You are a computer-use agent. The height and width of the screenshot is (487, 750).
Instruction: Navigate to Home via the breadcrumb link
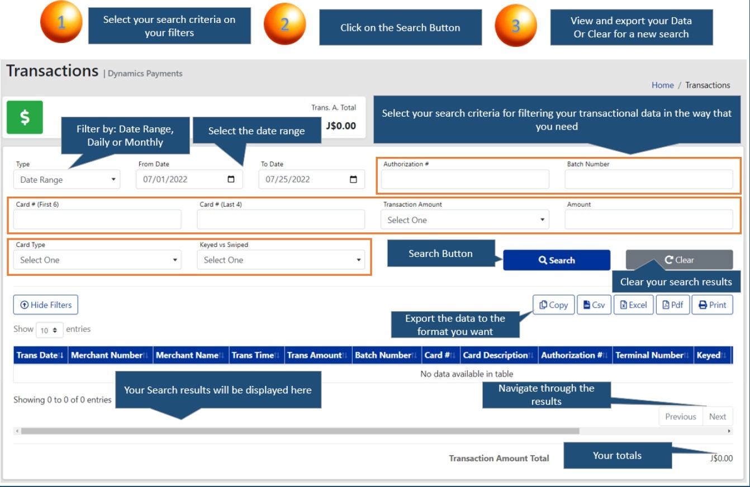click(x=662, y=85)
